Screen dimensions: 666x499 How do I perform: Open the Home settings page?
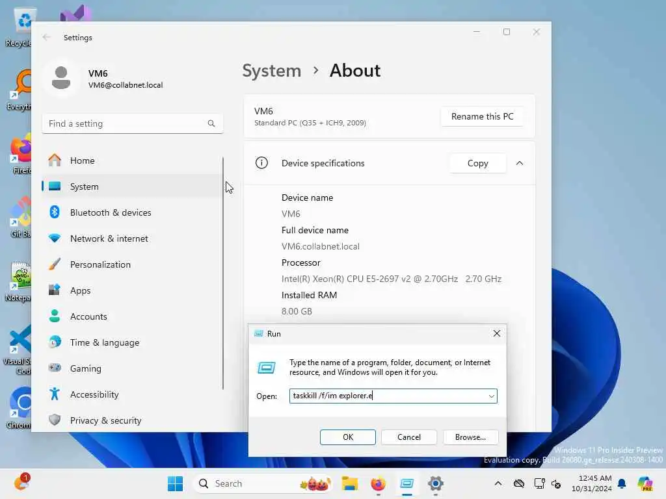click(131, 160)
